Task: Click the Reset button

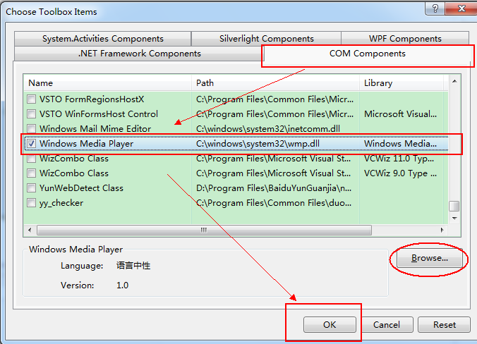Action: pyautogui.click(x=444, y=324)
